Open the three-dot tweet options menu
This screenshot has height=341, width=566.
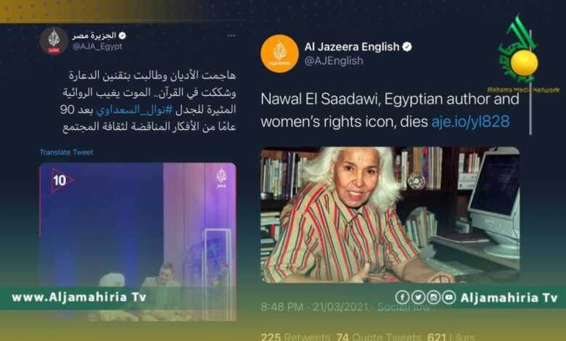[231, 36]
